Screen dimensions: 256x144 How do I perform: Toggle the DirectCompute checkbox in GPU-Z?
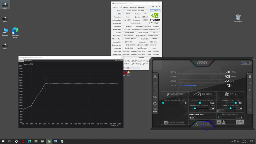(x=140, y=61)
